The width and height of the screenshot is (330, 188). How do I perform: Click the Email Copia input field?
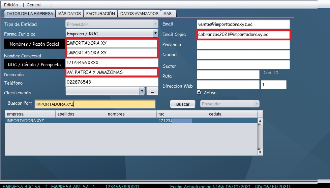coord(243,34)
